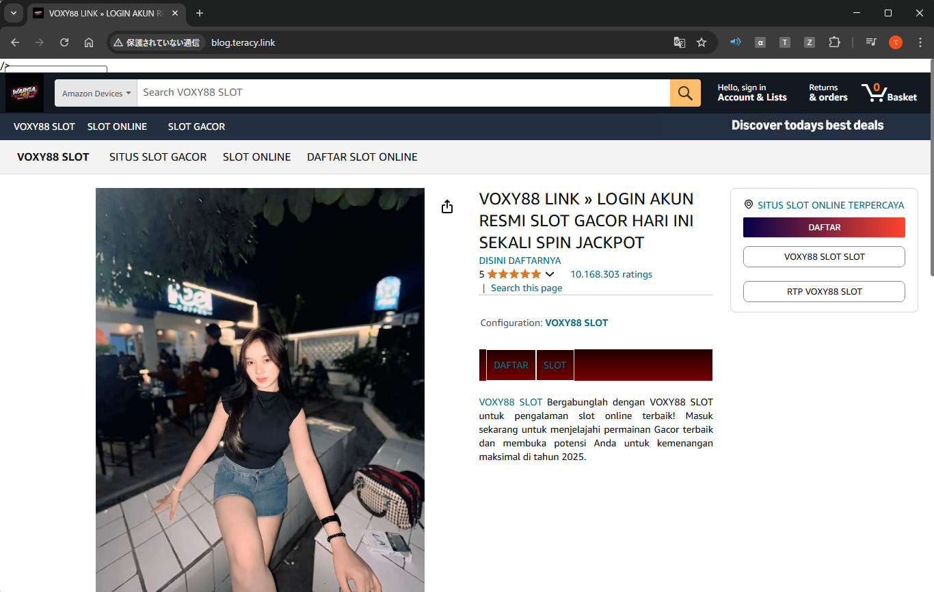Click the Warga88 site logo

(25, 93)
